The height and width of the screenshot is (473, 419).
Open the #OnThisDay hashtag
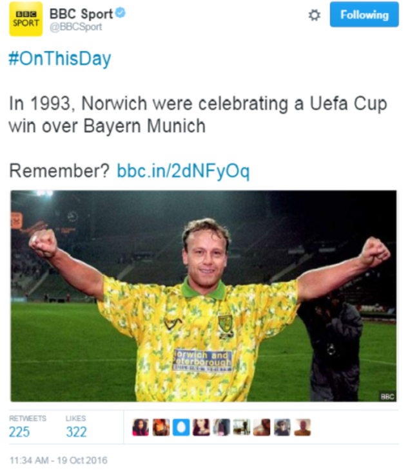click(x=59, y=59)
